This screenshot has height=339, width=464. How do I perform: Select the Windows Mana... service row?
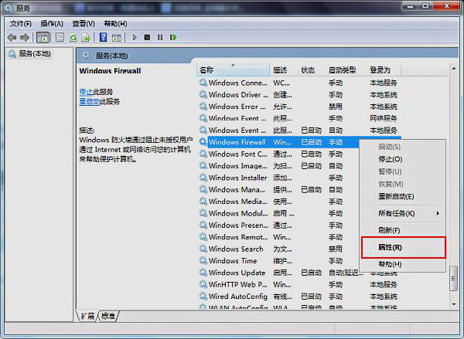point(278,189)
